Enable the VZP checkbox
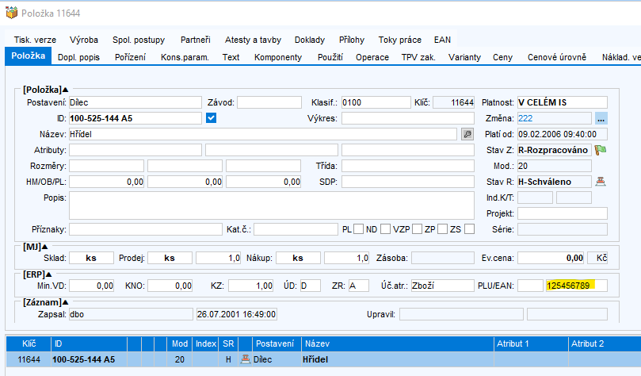The height and width of the screenshot is (376, 641). [417, 229]
